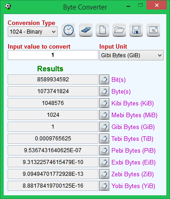The width and height of the screenshot is (170, 199).
Task: Copy the Byte(s) result value
Action: pyautogui.click(x=104, y=91)
